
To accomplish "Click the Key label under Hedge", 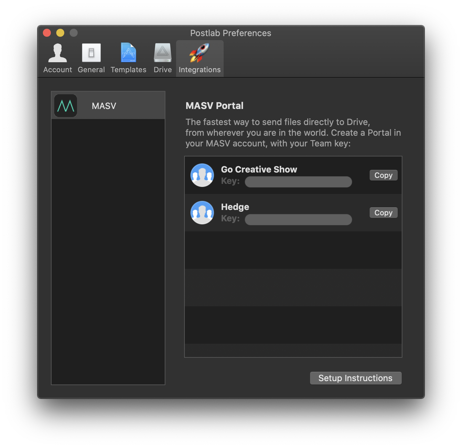I will (230, 219).
